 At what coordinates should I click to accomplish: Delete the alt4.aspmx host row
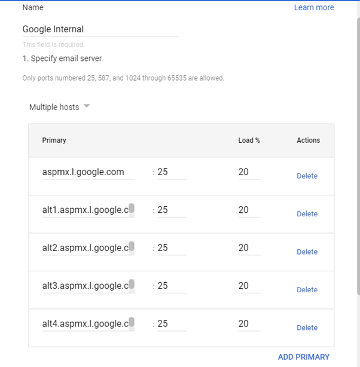pyautogui.click(x=307, y=328)
